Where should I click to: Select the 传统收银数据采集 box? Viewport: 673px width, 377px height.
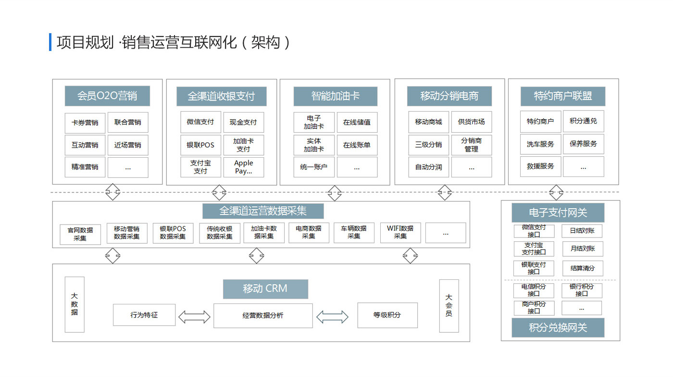220,233
